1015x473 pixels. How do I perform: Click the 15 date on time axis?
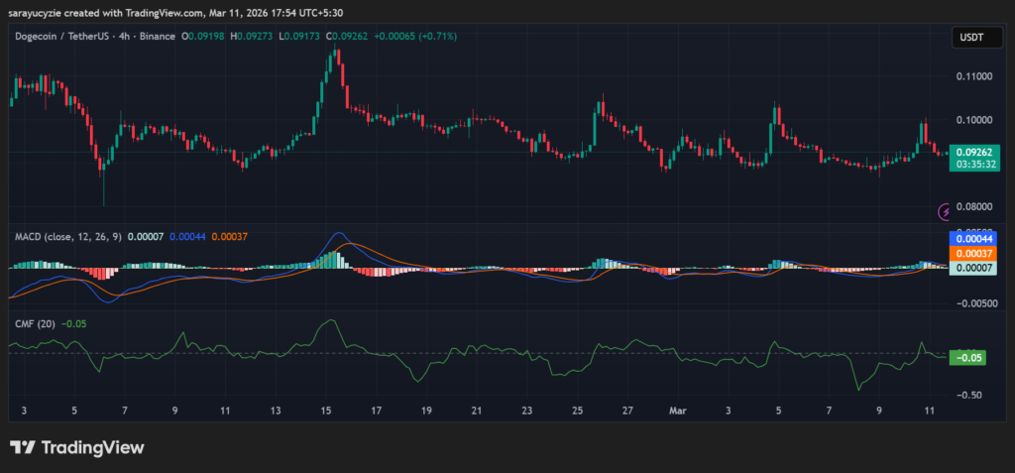coord(325,410)
